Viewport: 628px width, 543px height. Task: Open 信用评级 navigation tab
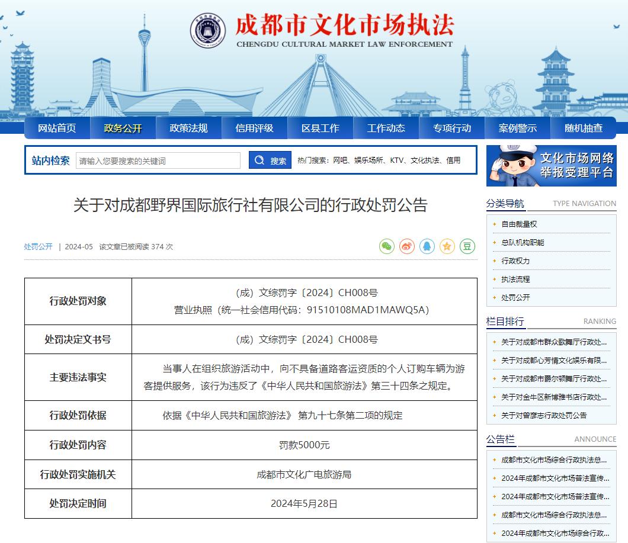[254, 128]
